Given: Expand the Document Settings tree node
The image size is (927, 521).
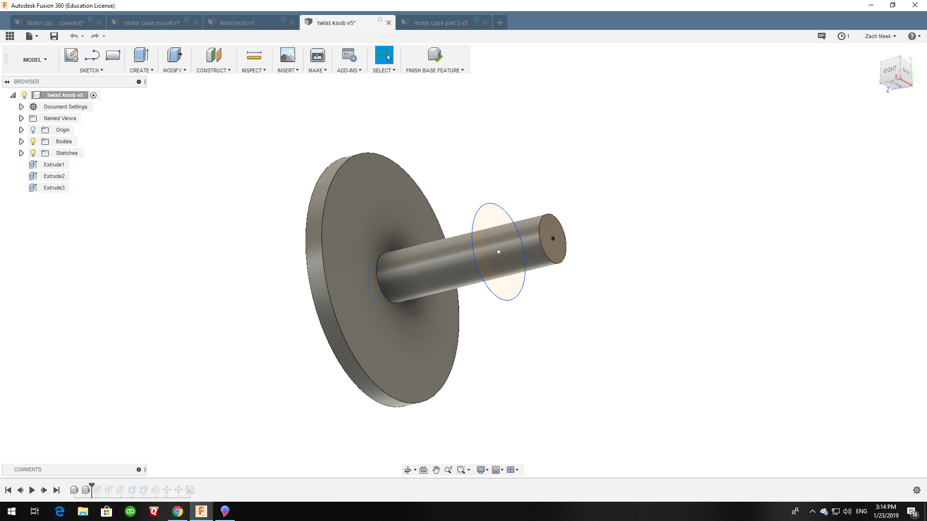Looking at the screenshot, I should point(21,107).
